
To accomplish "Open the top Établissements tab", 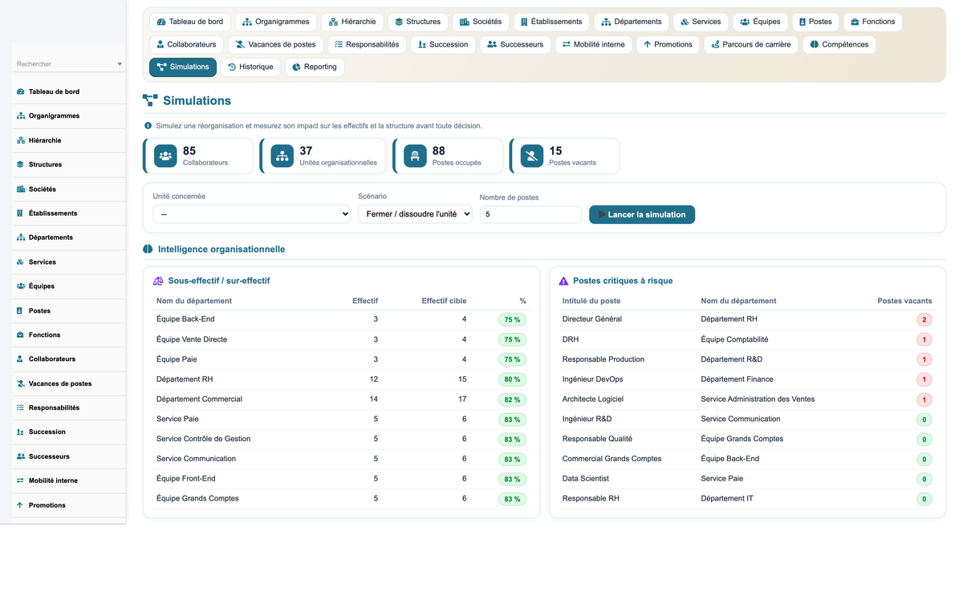I will [551, 22].
